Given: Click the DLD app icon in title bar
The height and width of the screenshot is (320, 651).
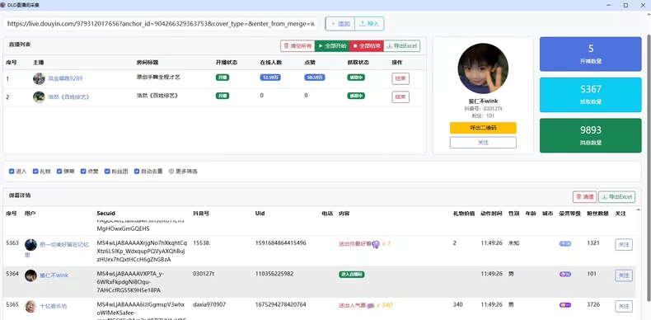Looking at the screenshot, I should pyautogui.click(x=2, y=5).
